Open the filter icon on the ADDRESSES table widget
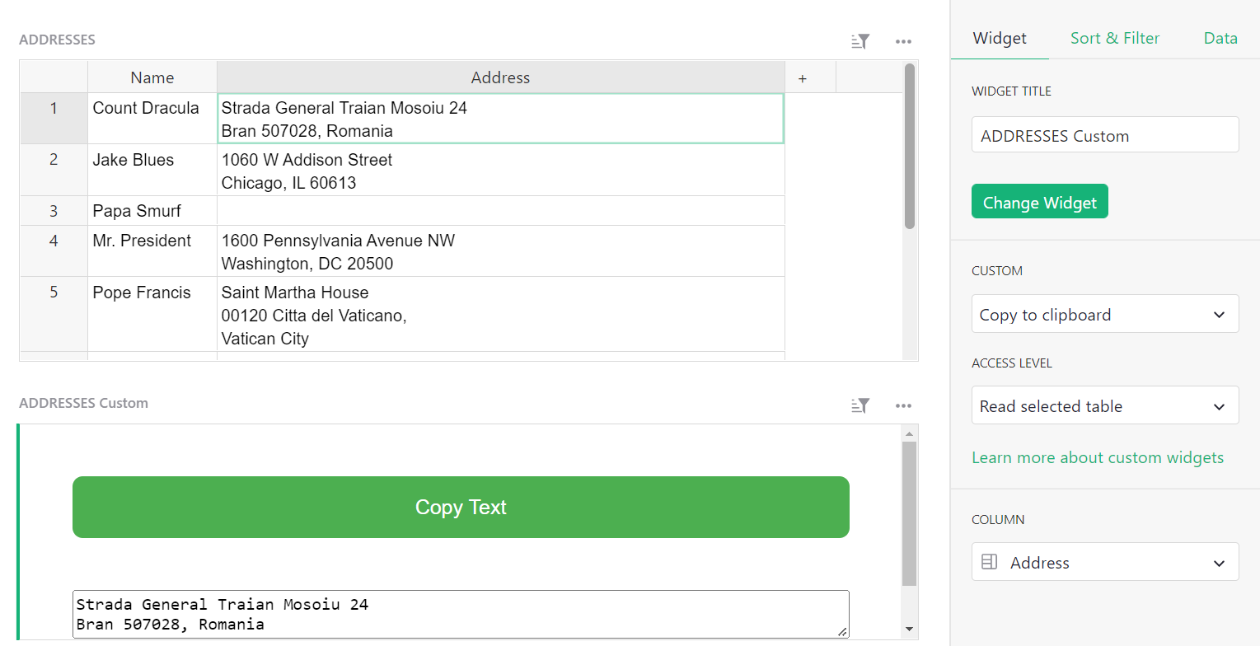This screenshot has height=646, width=1260. click(x=860, y=40)
